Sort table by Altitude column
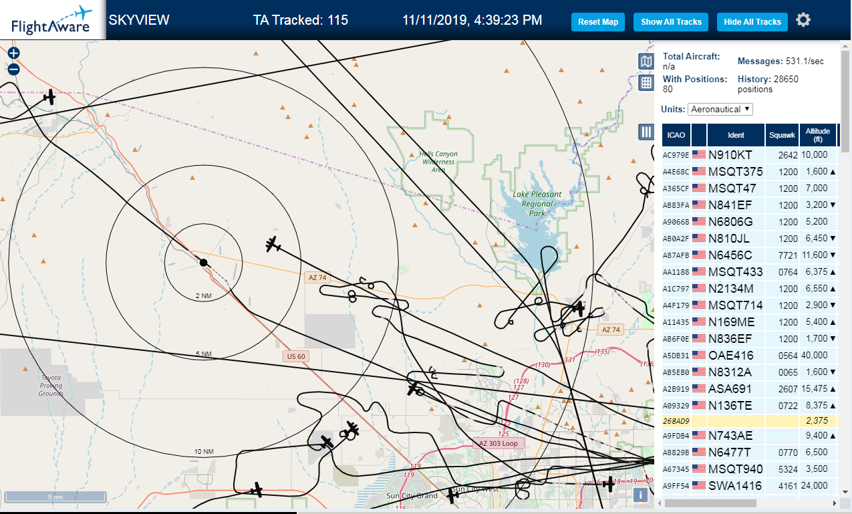The height and width of the screenshot is (514, 852). 818,135
